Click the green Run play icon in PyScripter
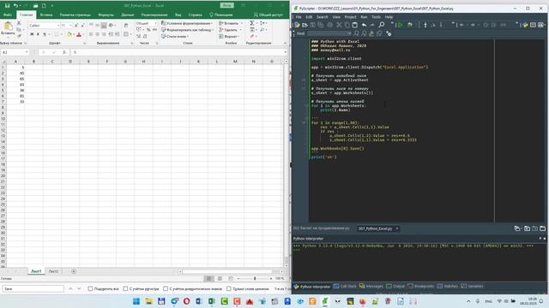The width and height of the screenshot is (549, 308). coord(401,25)
